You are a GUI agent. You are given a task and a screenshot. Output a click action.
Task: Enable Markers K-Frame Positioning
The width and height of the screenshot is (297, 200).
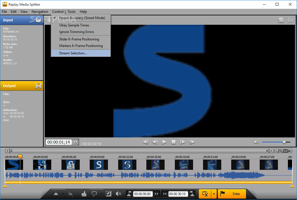pos(81,46)
